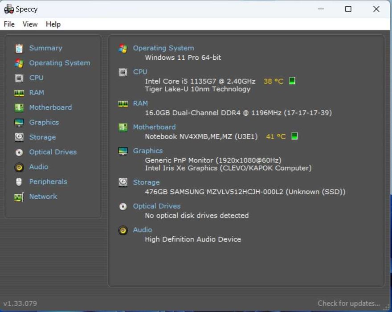392x312 pixels.
Task: Click Optical Drives heading link in summary
Action: pos(157,206)
